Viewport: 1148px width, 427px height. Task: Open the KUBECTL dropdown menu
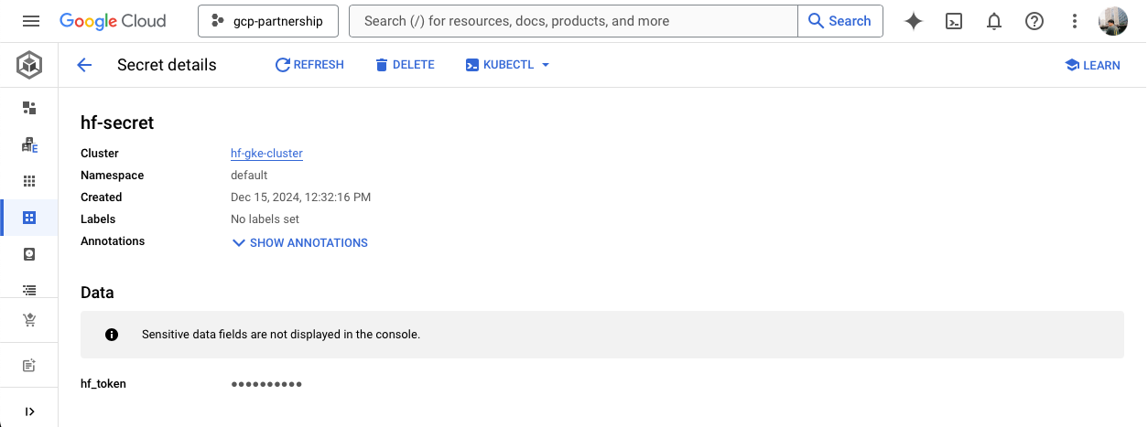click(507, 65)
